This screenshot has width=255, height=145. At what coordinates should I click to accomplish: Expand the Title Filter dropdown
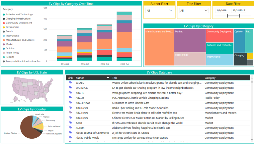pos(194,11)
